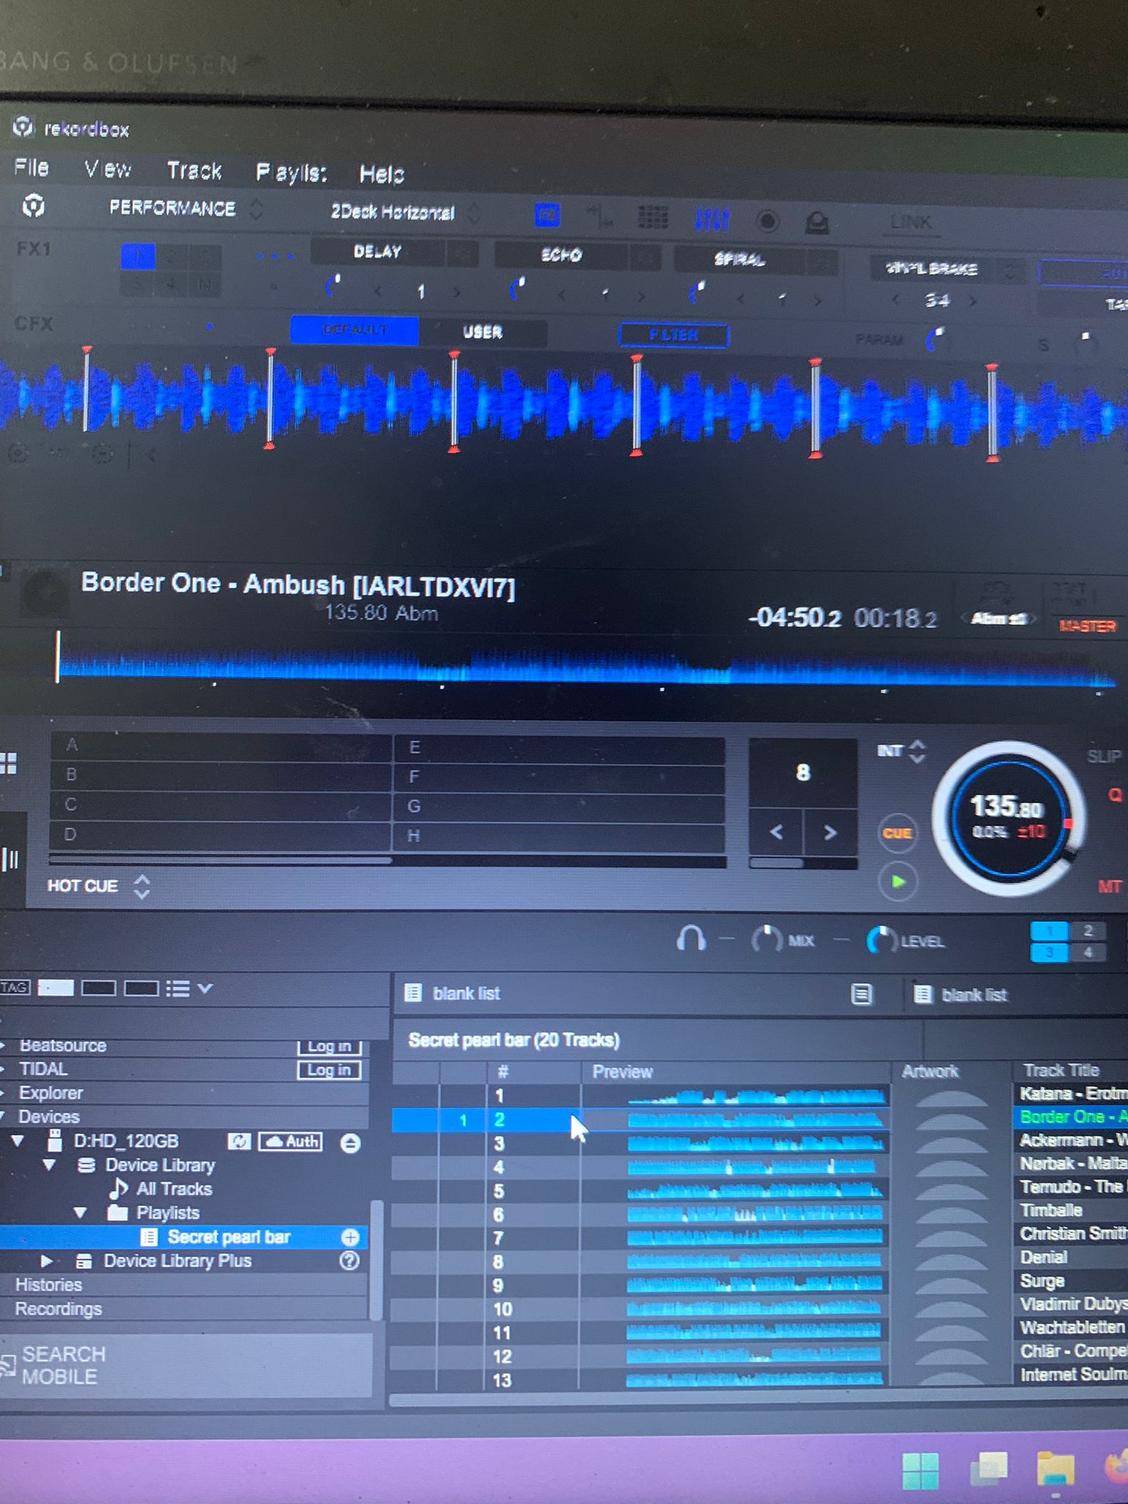The image size is (1128, 1504).
Task: Collapse the Device Library node
Action: coord(49,1165)
